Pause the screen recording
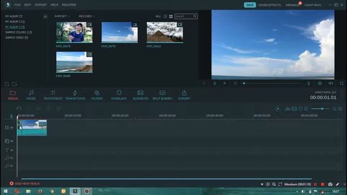 click(x=316, y=184)
